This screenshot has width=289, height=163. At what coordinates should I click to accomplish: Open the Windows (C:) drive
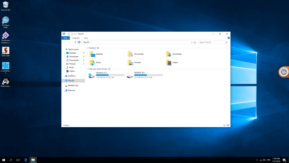tap(92, 76)
